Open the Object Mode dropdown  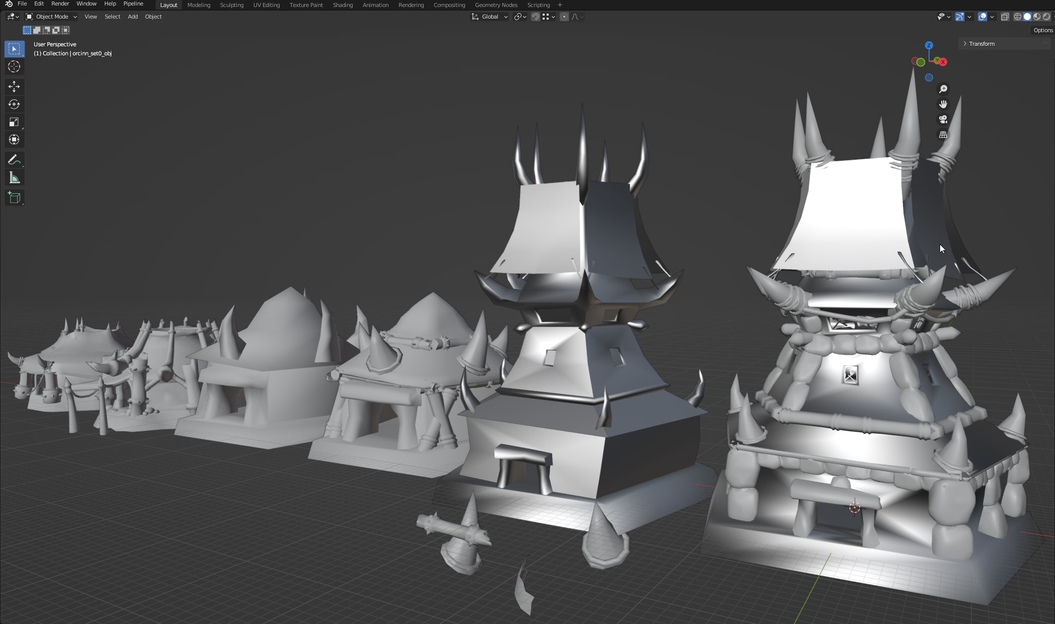[x=51, y=17]
